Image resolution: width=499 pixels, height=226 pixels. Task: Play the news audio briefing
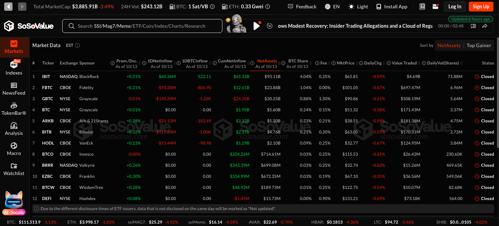(x=256, y=26)
